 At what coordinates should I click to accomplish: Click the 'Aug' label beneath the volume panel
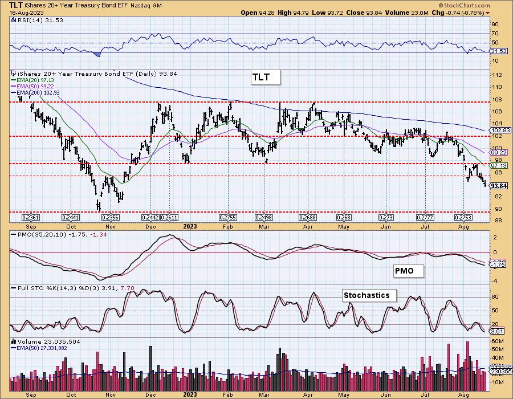tap(463, 394)
